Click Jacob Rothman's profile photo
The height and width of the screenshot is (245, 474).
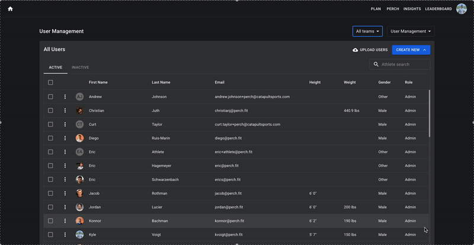[x=79, y=194]
